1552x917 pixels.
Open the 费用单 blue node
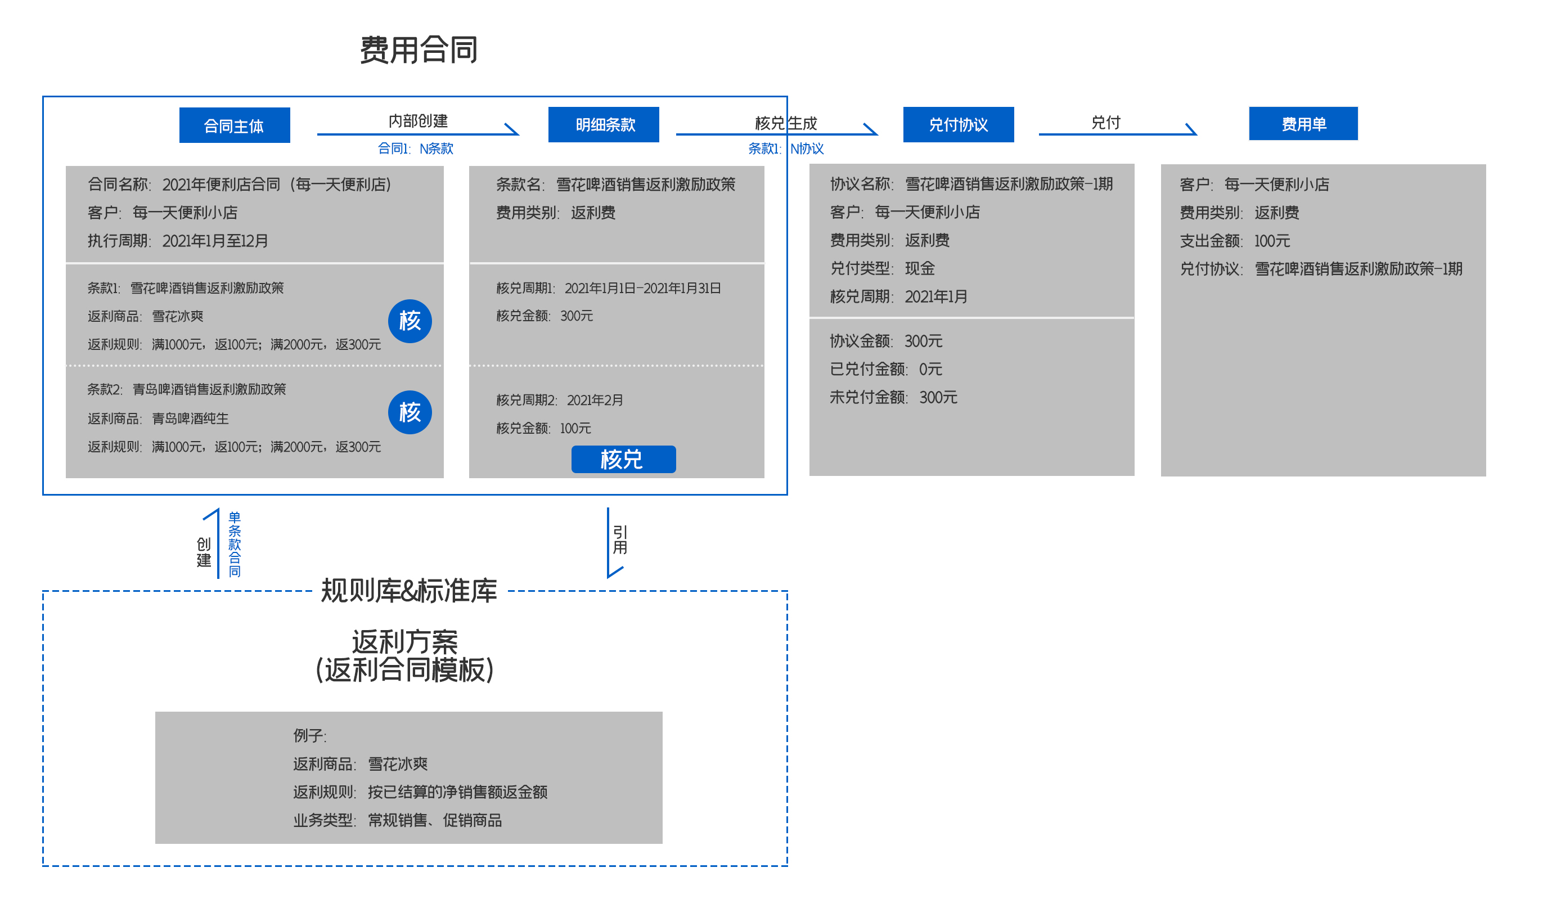pyautogui.click(x=1303, y=124)
